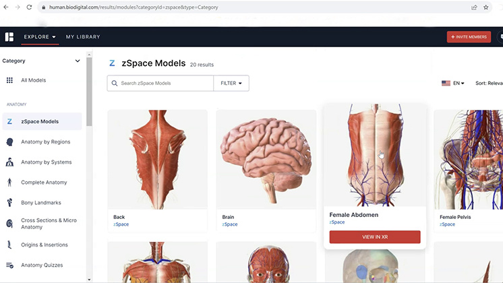Screen dimensions: 503x283
Task: Open the face muscles model thumbnail in second row
Action: [x=266, y=262]
